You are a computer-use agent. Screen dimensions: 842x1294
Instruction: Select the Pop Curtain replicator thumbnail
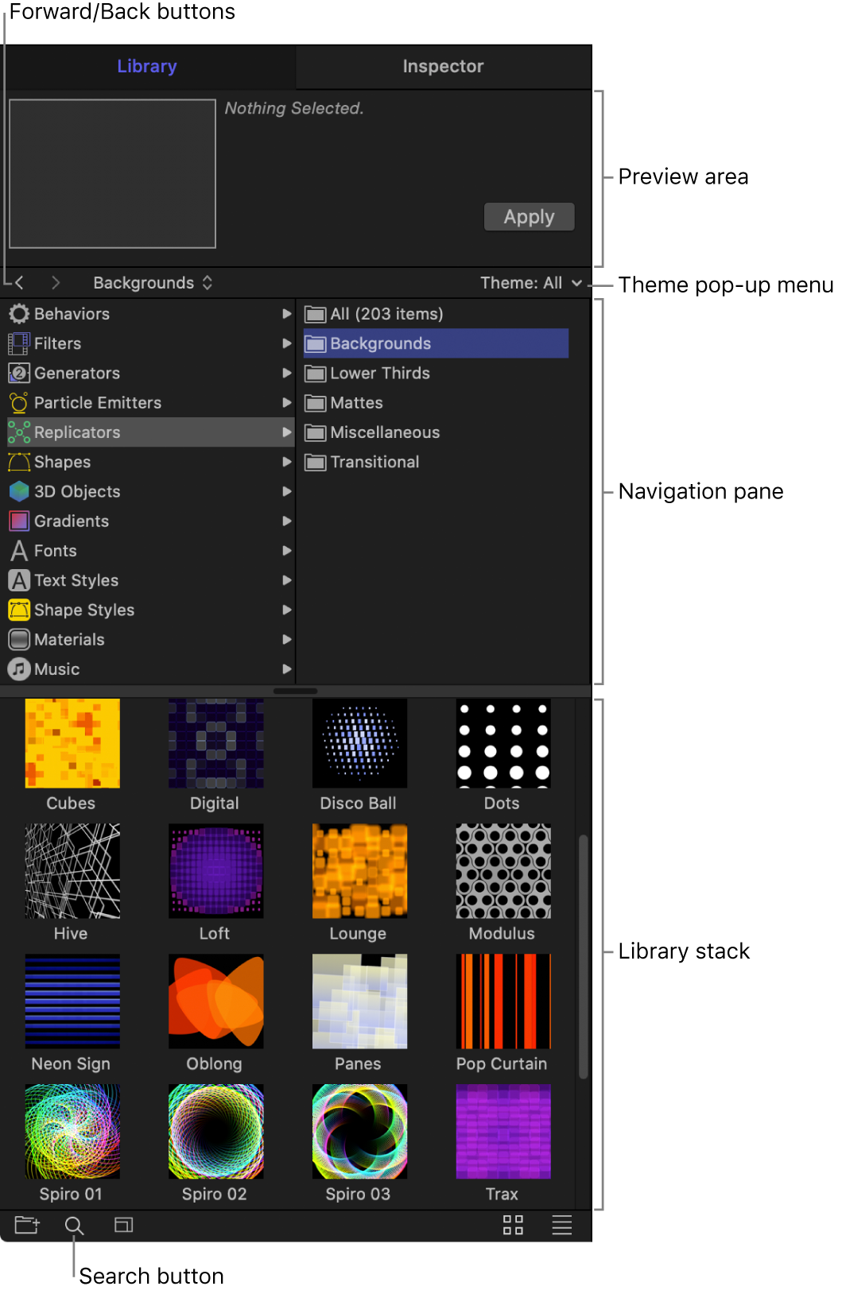(x=503, y=1001)
